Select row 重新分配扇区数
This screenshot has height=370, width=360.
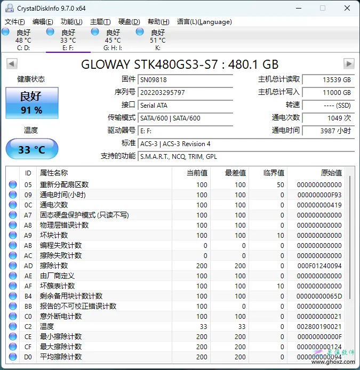175,184
